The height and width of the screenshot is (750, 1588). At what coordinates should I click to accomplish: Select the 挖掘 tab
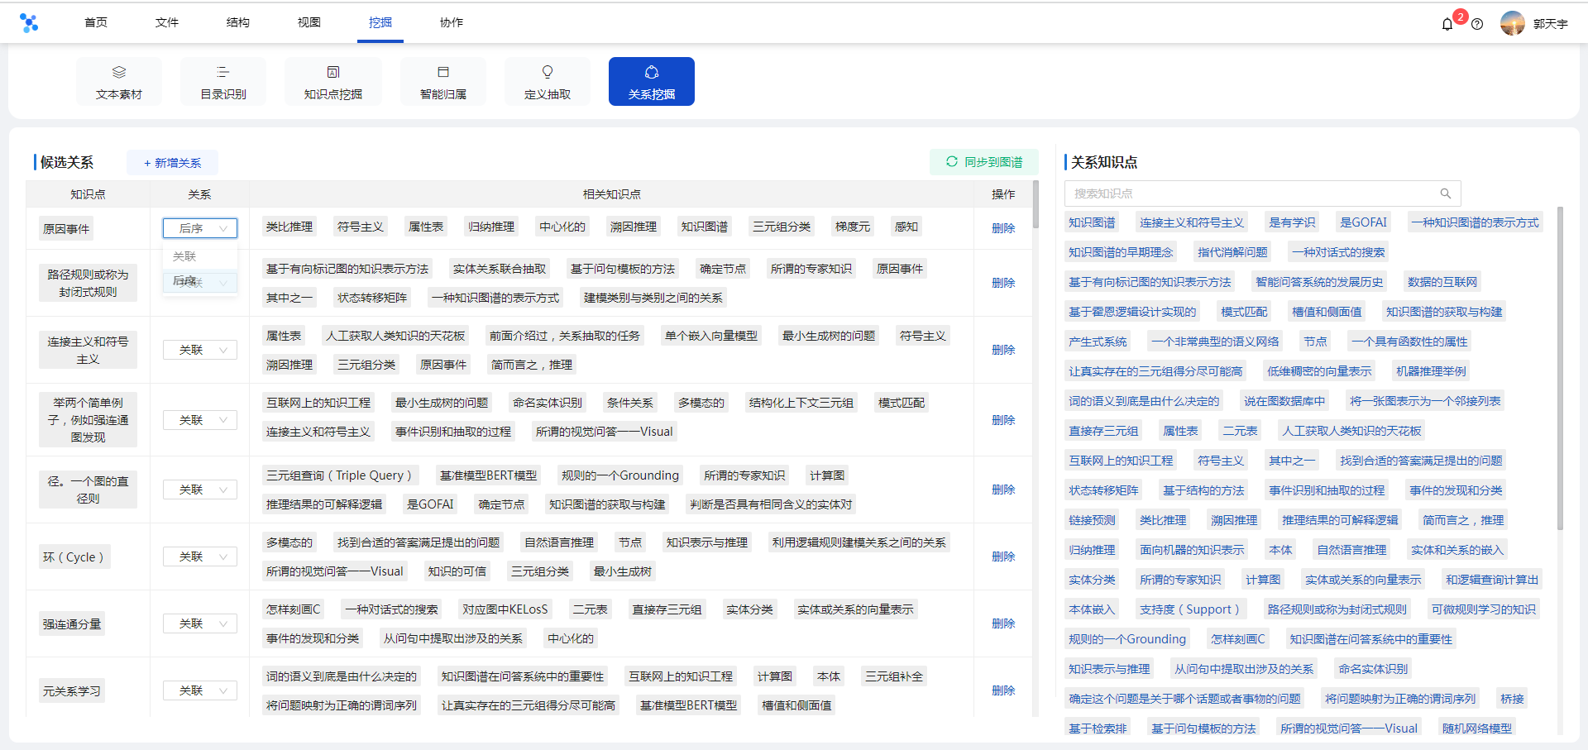coord(380,22)
